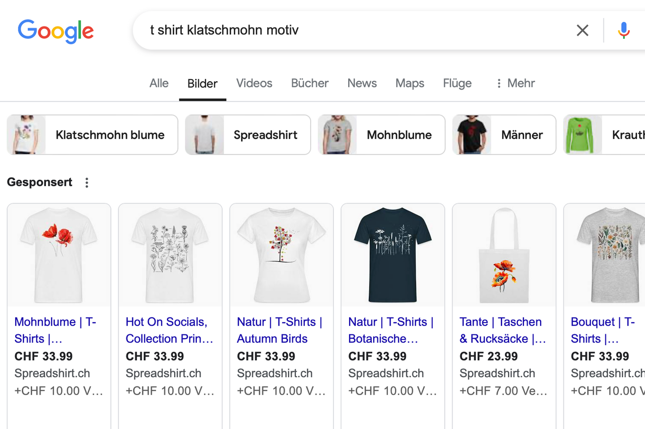Open the News results tab

[362, 83]
